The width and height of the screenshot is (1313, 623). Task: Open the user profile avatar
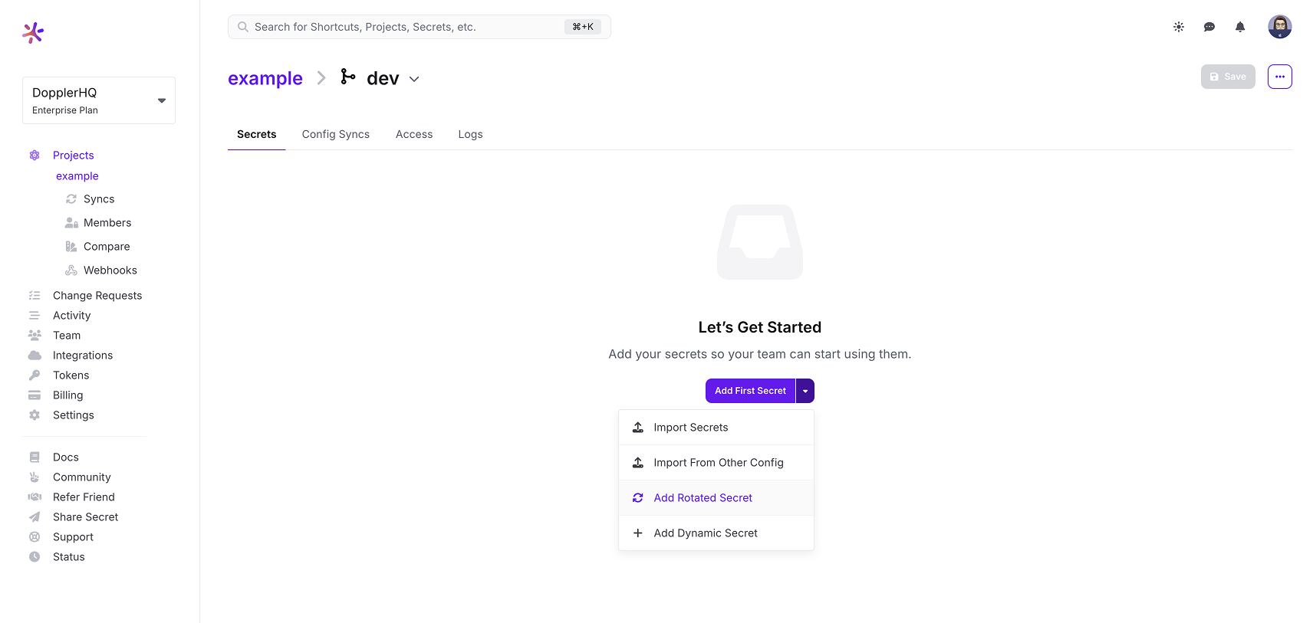pos(1280,27)
